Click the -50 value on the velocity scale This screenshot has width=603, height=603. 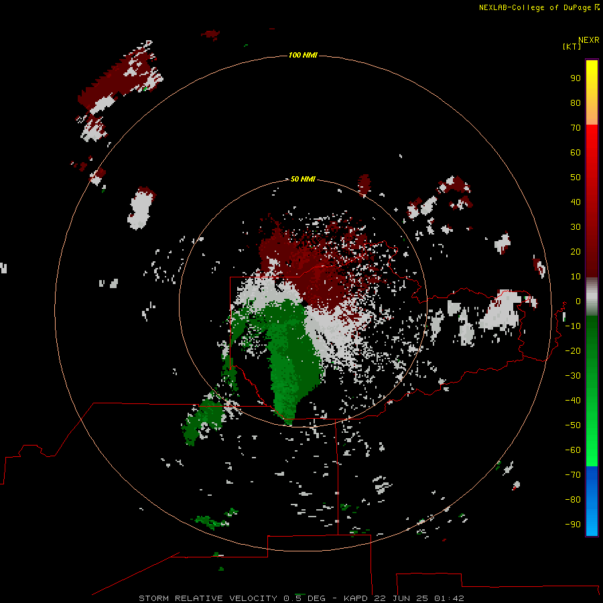pyautogui.click(x=573, y=425)
